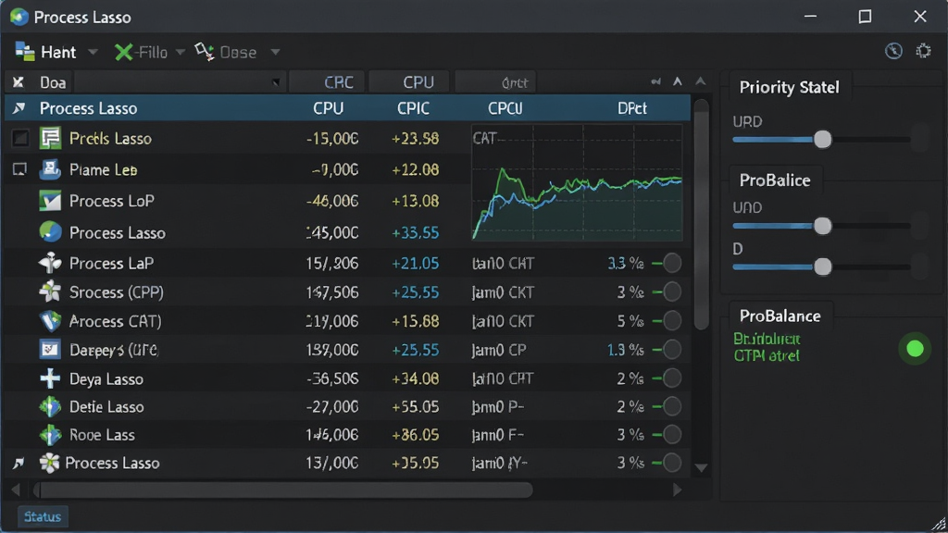Tick the checkbox for Prelis Lasso
This screenshot has width=948, height=533.
[20, 139]
